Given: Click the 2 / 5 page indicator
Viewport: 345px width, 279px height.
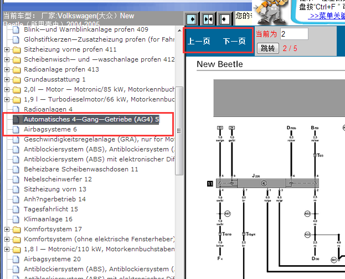Looking at the screenshot, I should pyautogui.click(x=290, y=48).
